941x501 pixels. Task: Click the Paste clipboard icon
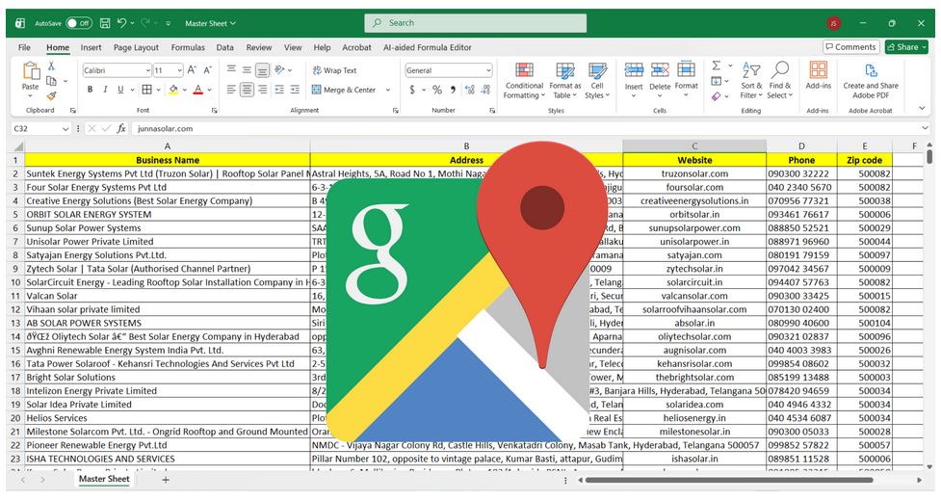pyautogui.click(x=31, y=71)
